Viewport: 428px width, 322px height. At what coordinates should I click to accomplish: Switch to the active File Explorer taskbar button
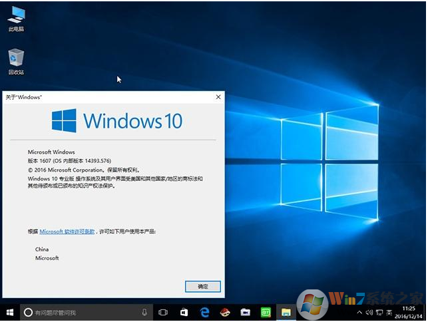click(286, 312)
